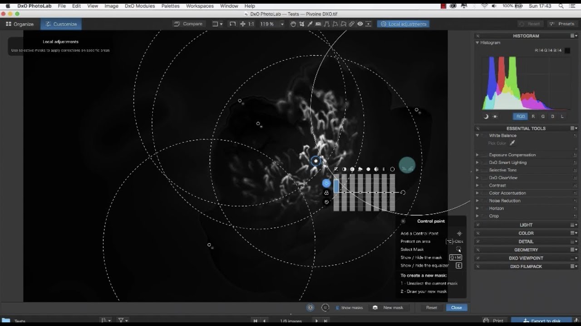This screenshot has width=581, height=326.
Task: Open the DxO FilmPack palette header
Action: point(526,267)
